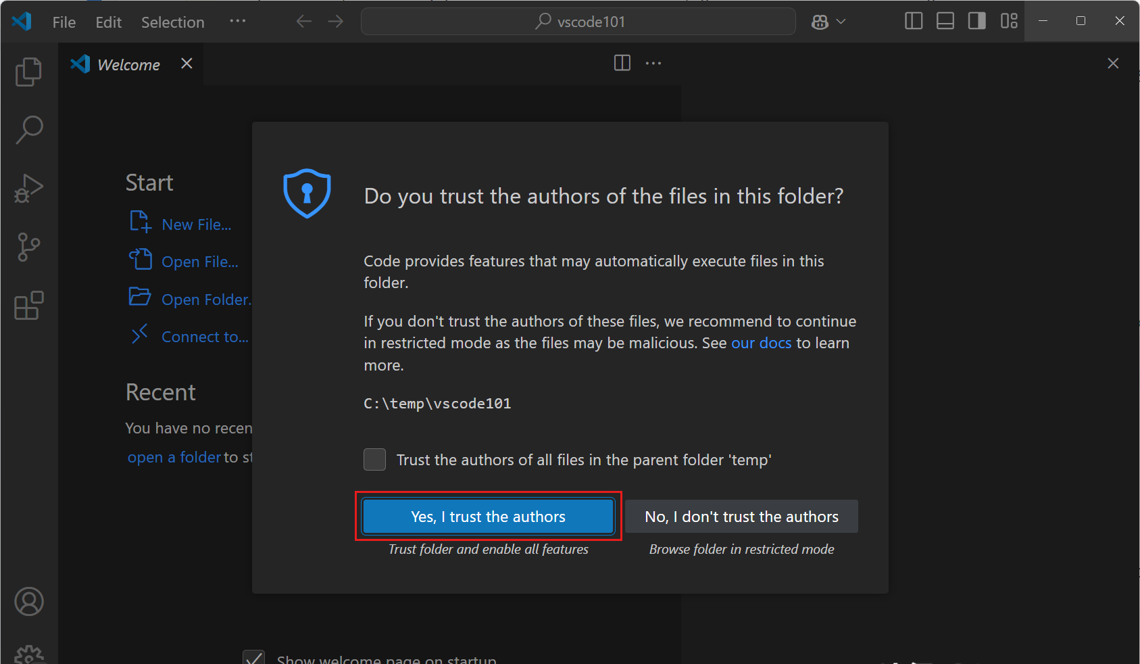Open the Search view in activity bar
Screen dimensions: 1140x664
28,129
